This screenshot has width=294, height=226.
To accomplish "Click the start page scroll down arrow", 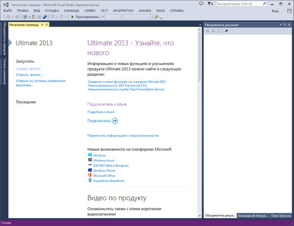I will 199,216.
